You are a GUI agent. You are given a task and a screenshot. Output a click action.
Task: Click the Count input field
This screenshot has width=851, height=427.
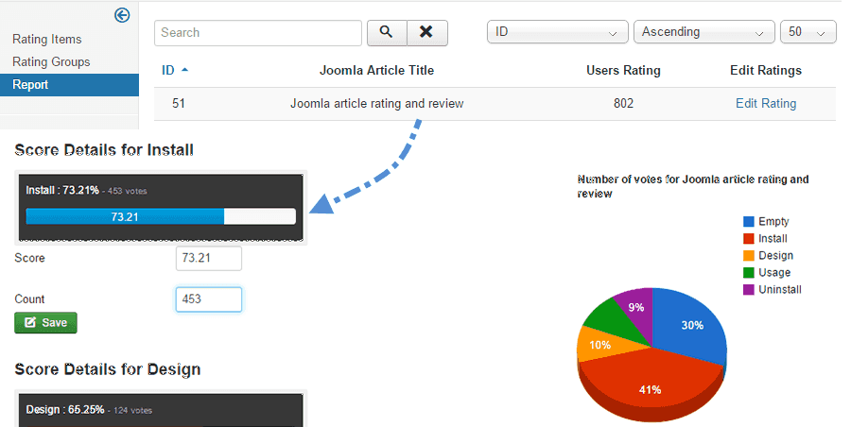click(x=208, y=299)
